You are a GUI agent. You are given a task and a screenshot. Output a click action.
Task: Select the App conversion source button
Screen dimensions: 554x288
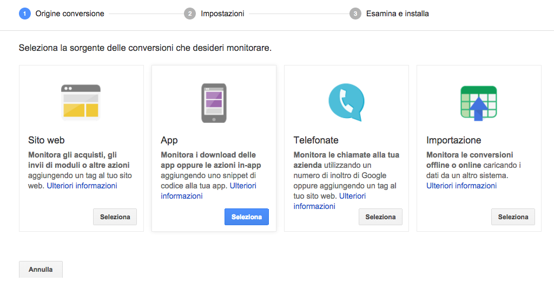tap(247, 217)
